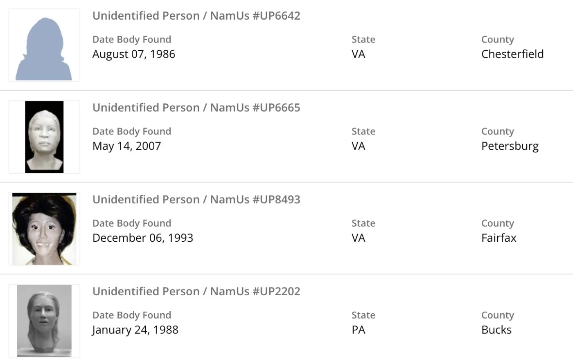Open the white bust reconstruction thumbnail for UP6665
This screenshot has height=364, width=573.
click(x=44, y=137)
